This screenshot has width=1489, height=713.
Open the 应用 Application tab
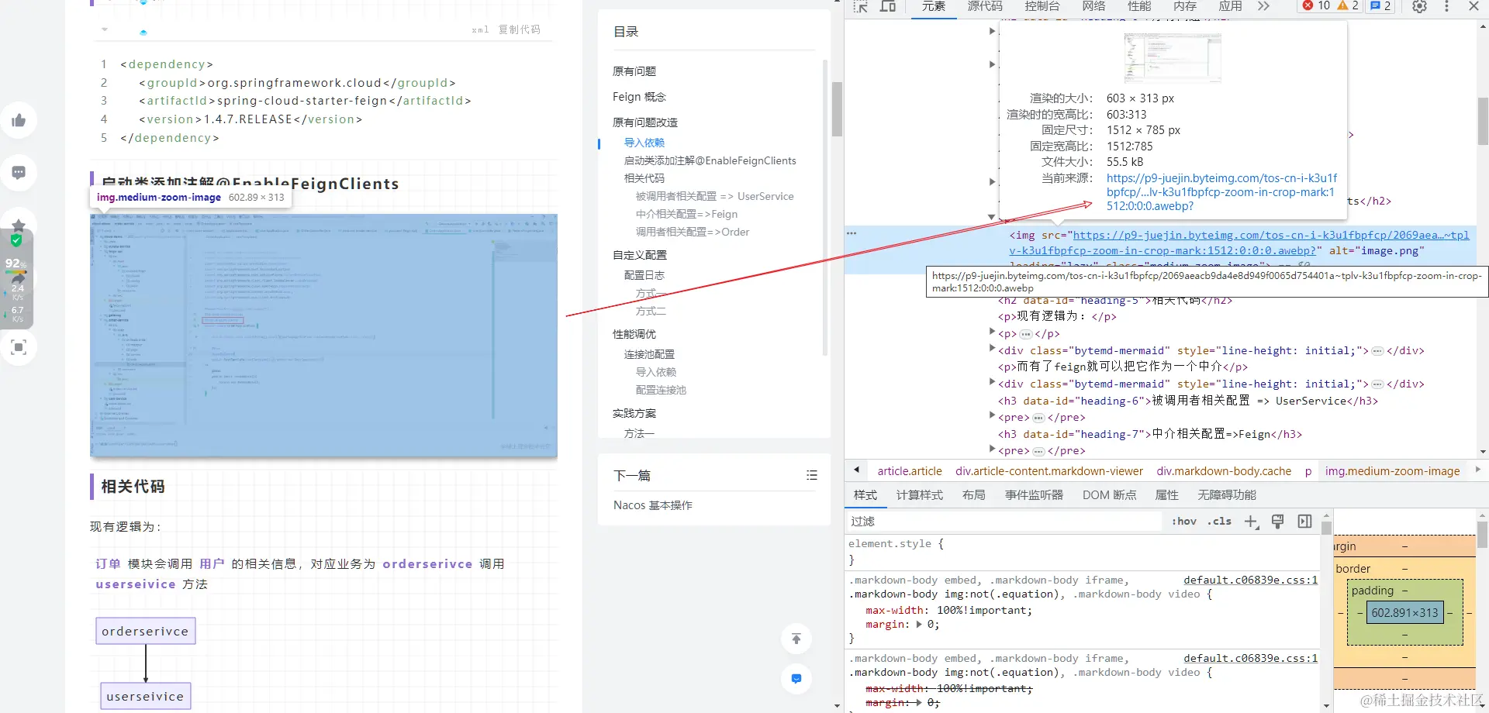point(1230,6)
